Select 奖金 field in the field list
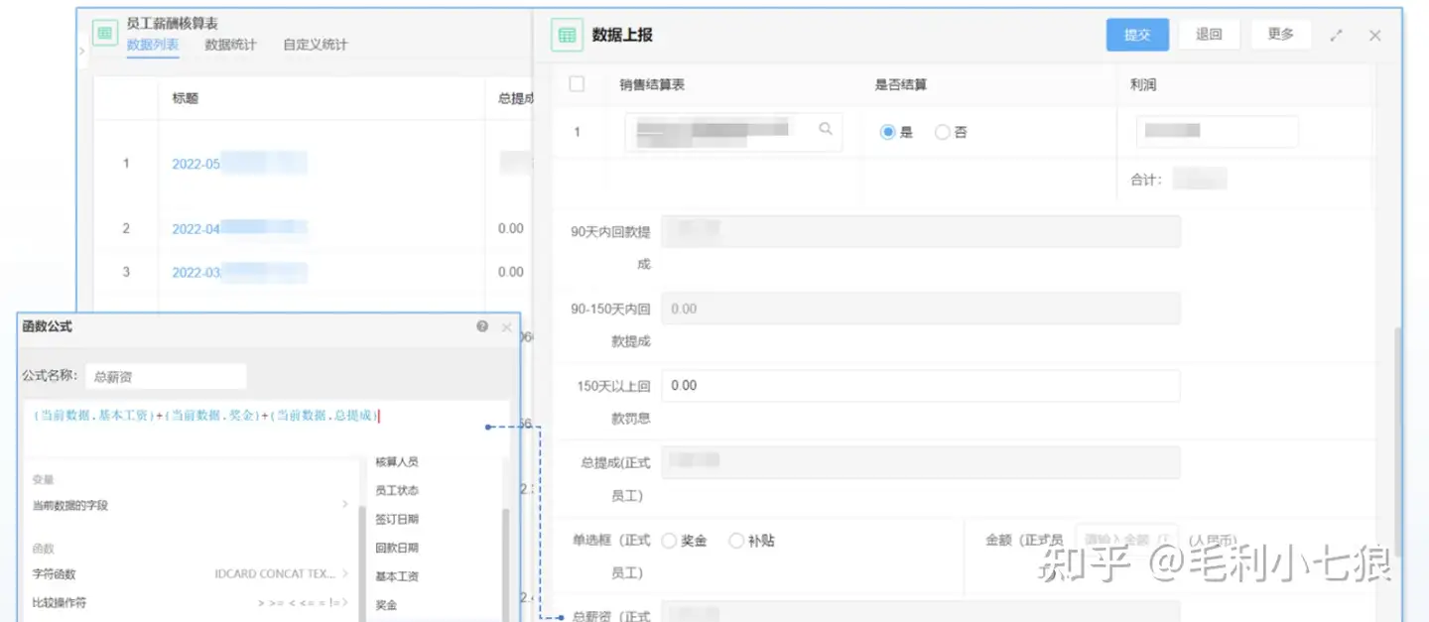 (x=387, y=604)
